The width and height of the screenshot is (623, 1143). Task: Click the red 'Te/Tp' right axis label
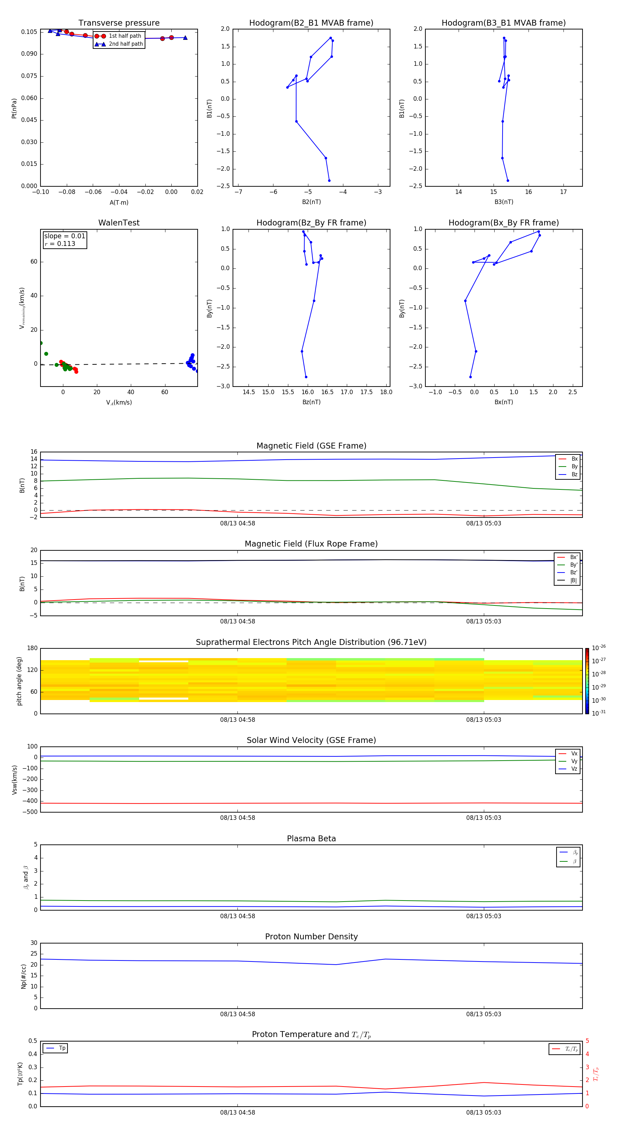pos(596,1074)
